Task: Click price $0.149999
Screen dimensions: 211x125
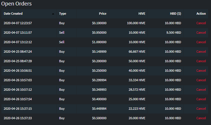Action: click(x=99, y=52)
